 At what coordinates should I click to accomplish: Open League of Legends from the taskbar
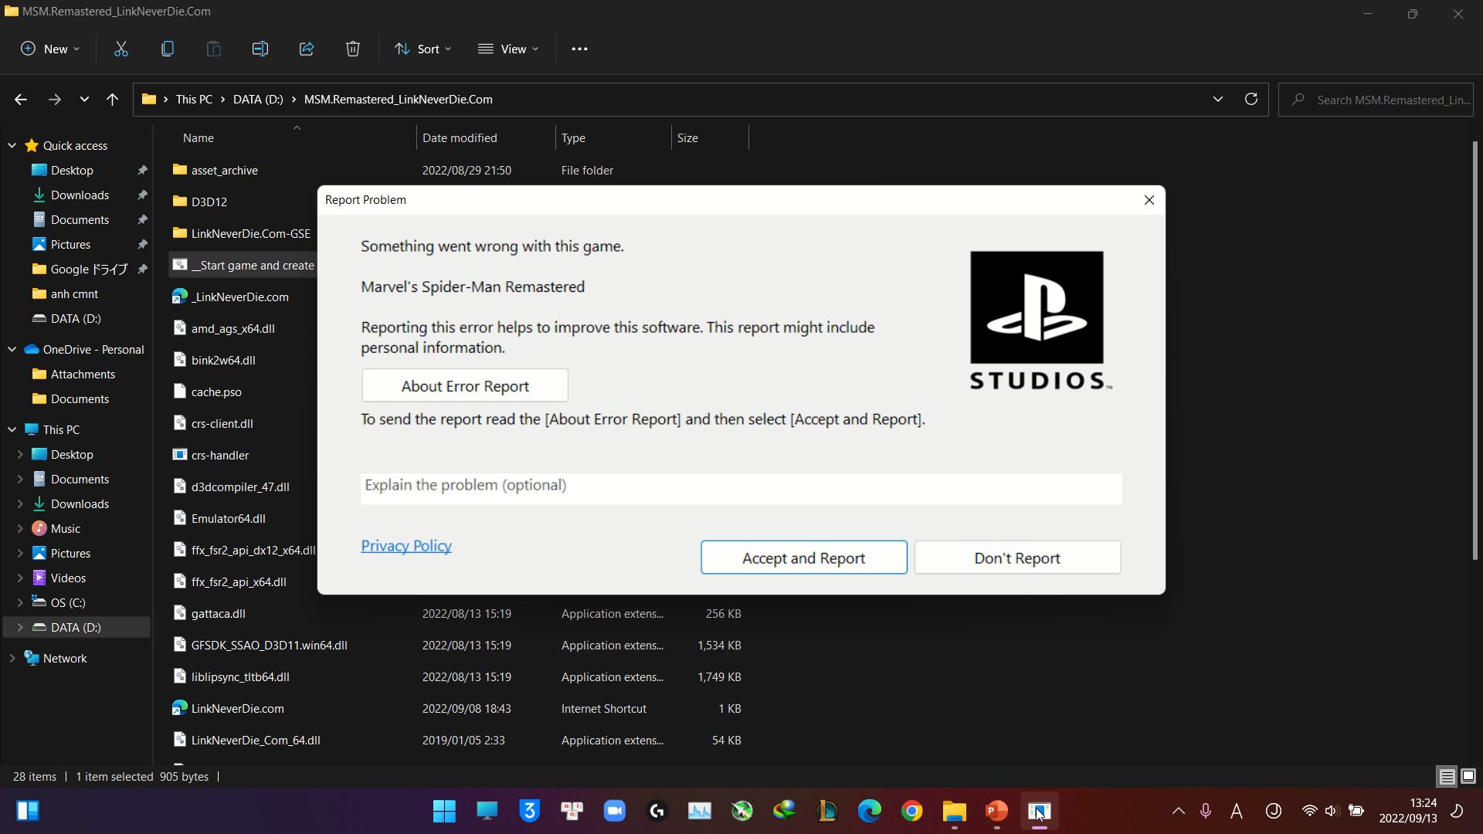[x=827, y=811]
